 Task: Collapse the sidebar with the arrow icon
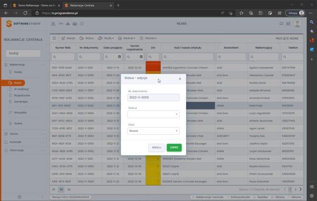point(43,197)
